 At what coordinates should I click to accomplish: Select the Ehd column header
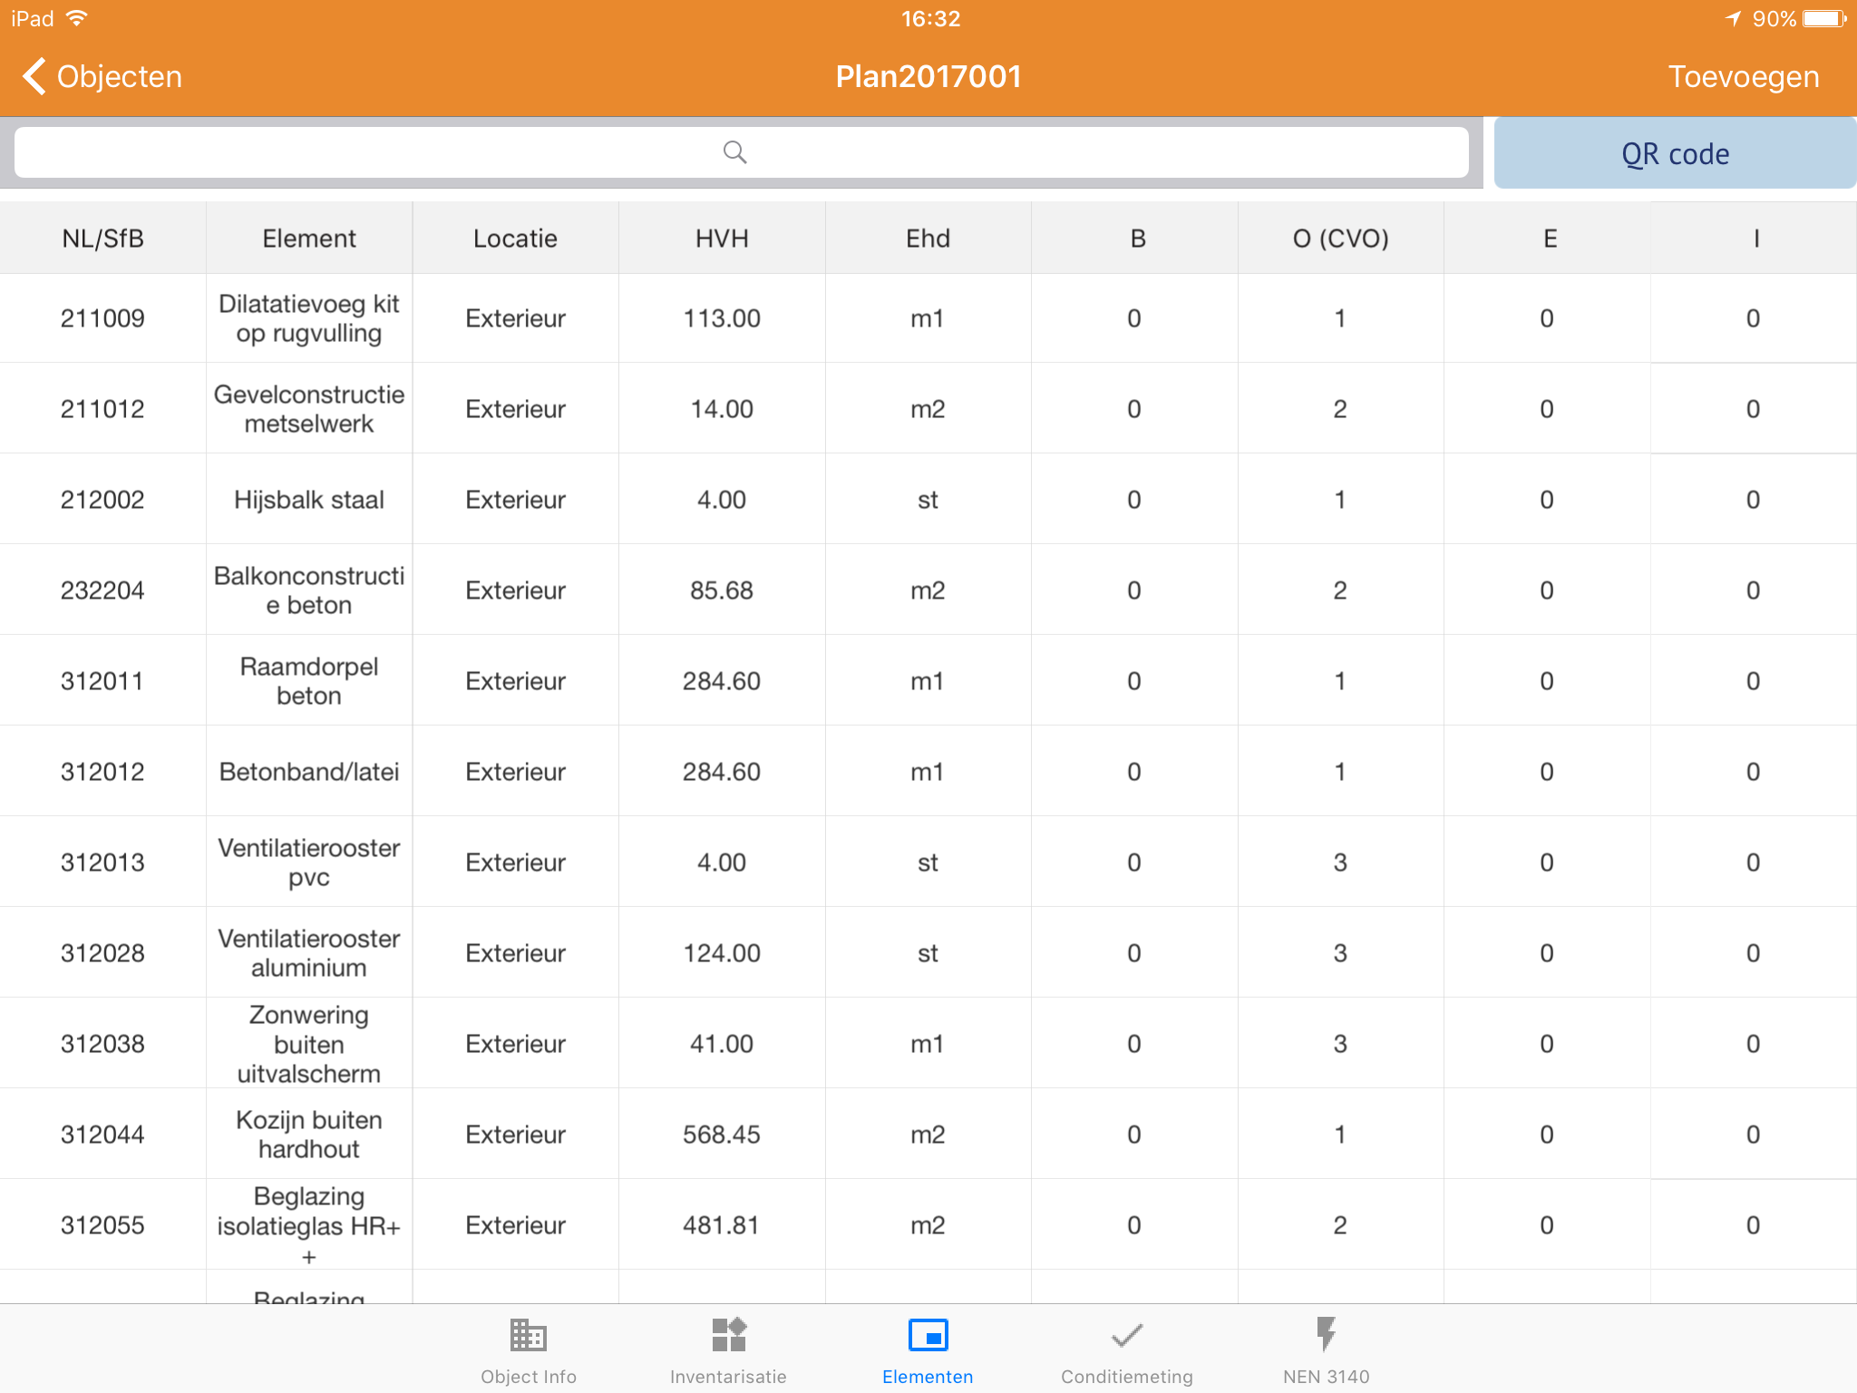coord(928,238)
